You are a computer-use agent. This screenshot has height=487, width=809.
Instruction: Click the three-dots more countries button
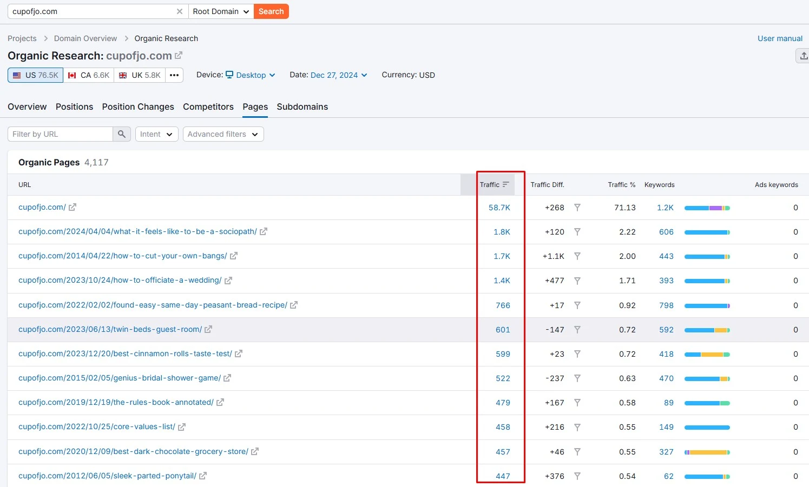[174, 75]
